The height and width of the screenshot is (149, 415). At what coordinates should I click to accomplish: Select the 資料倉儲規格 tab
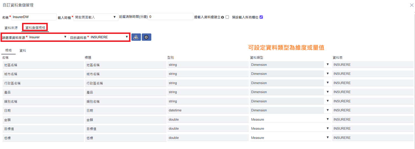click(35, 28)
